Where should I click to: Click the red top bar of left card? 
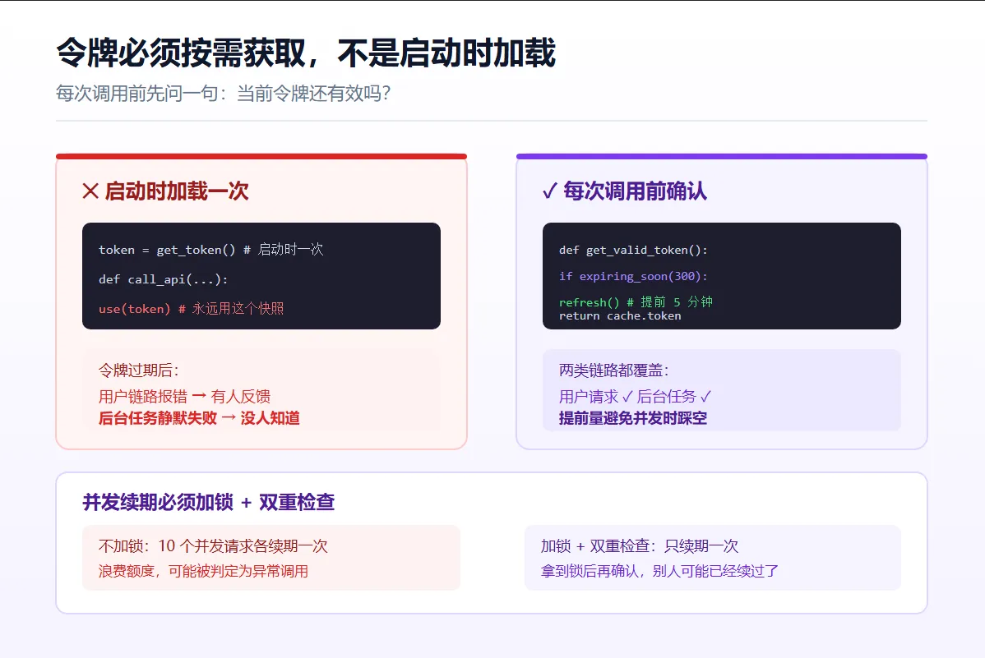coord(261,156)
